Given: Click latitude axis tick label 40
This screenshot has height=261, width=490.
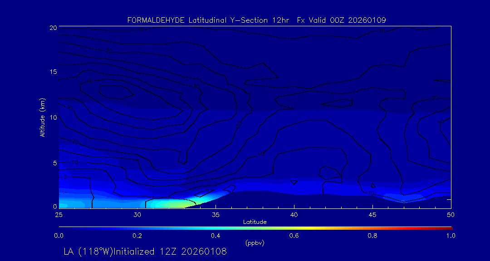Looking at the screenshot, I should (294, 215).
